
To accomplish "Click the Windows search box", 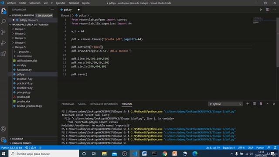I will coord(44,154).
